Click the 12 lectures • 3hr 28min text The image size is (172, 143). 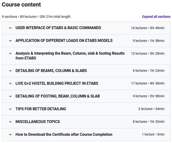(x=148, y=53)
